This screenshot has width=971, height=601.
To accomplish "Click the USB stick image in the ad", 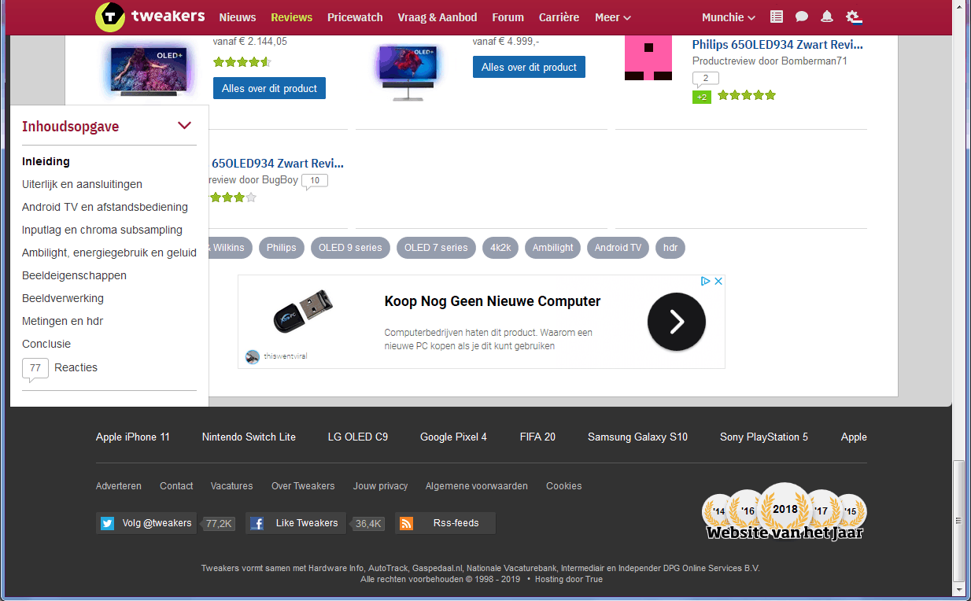I will pyautogui.click(x=303, y=312).
